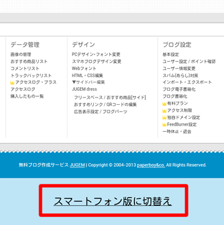This screenshot has width=224, height=225.
Task: Click the crown icon beside FeedBurner設定
Action: pos(164,125)
